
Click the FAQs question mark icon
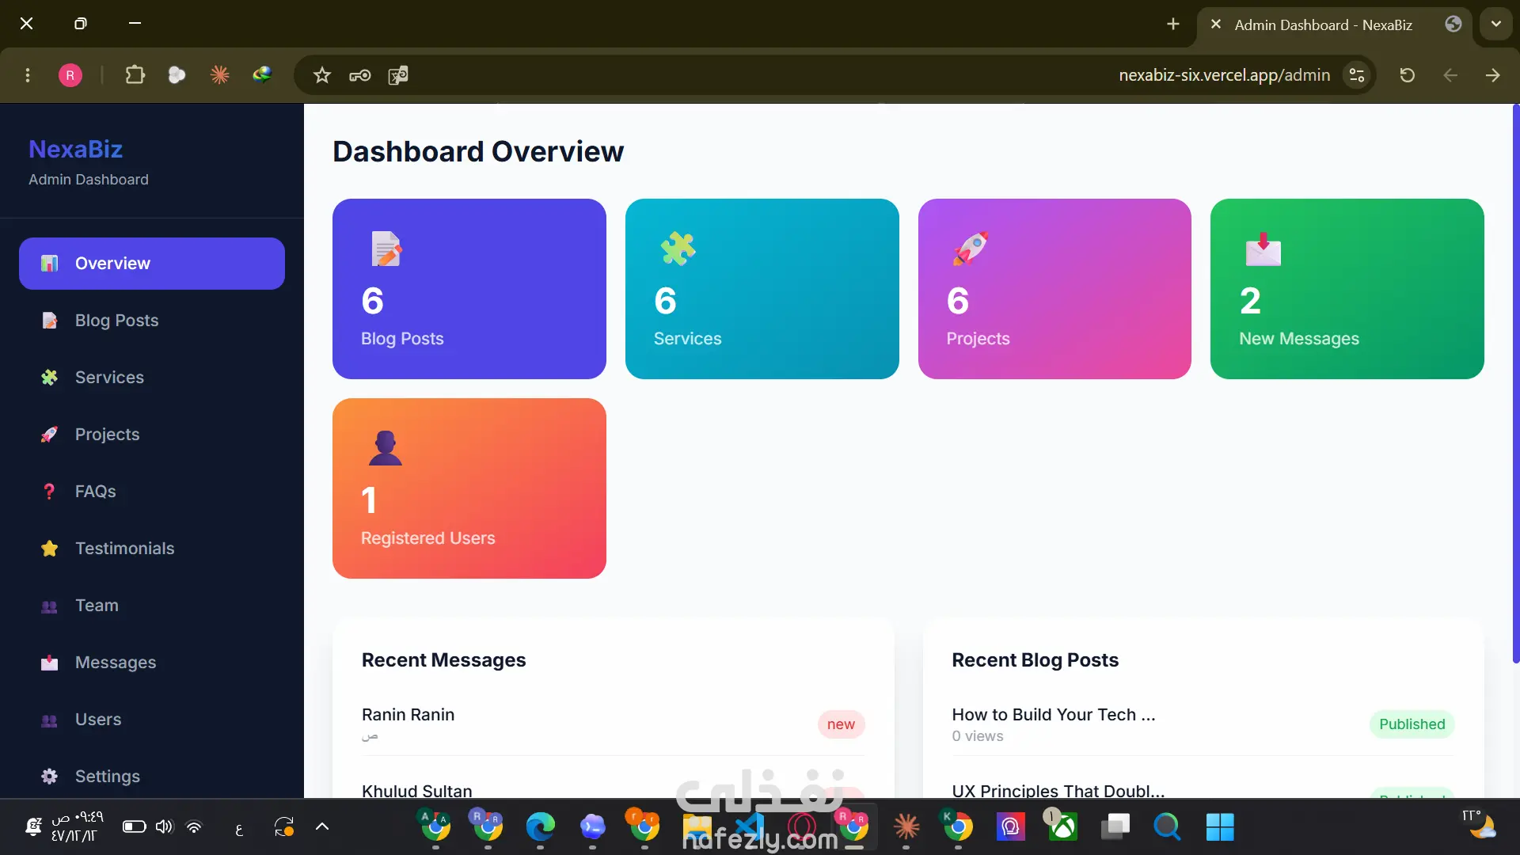(50, 492)
